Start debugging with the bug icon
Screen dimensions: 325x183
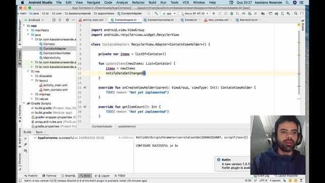tap(232, 14)
